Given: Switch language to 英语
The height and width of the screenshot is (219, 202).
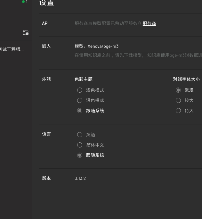Looking at the screenshot, I should point(80,135).
